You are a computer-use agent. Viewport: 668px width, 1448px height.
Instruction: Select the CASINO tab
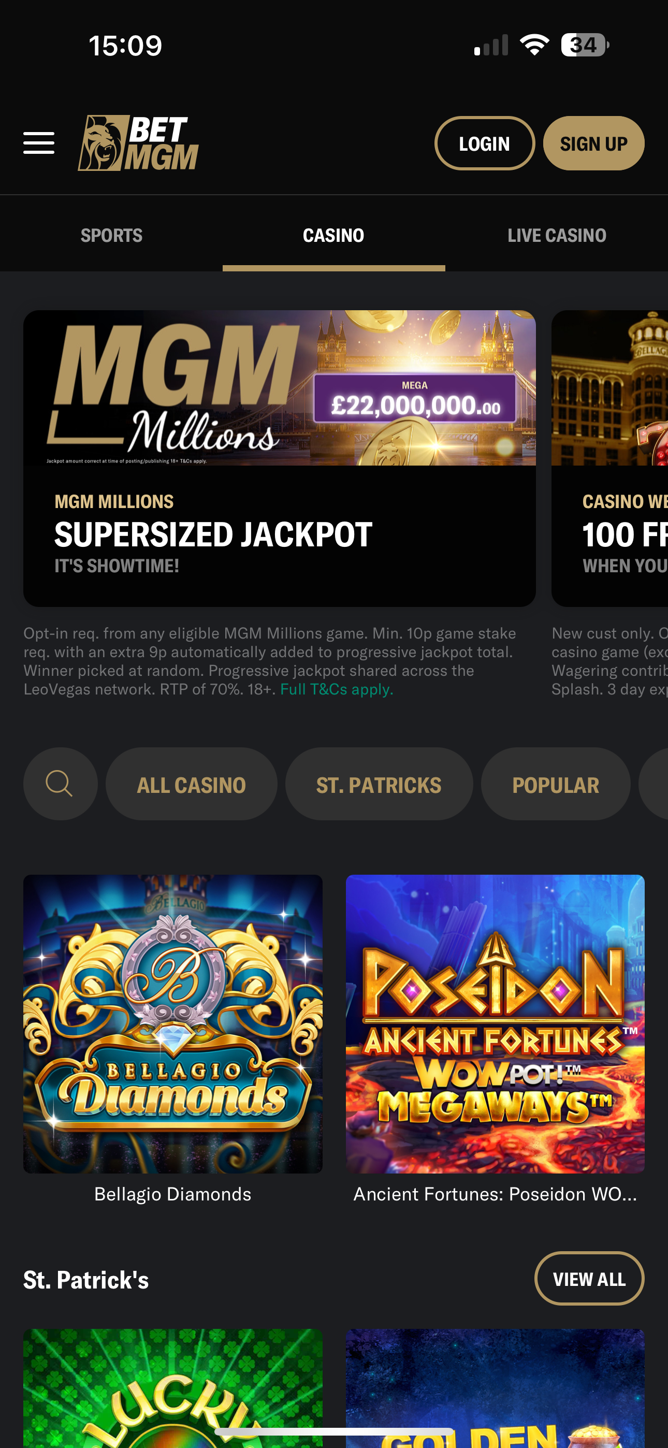[x=333, y=235]
